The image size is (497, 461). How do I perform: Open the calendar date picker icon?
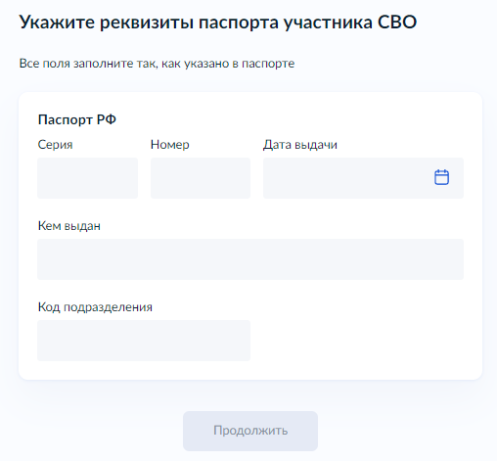coord(441,177)
